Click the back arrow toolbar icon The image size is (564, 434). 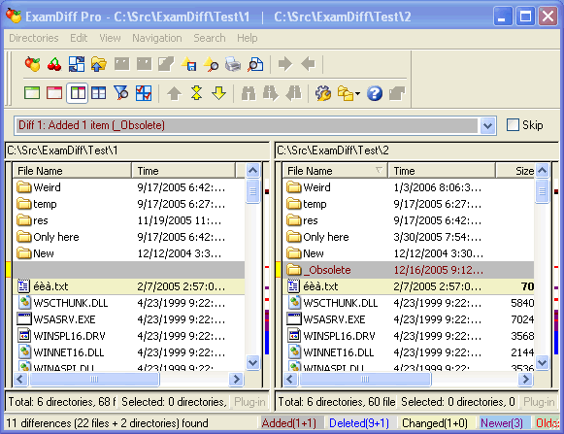click(308, 64)
